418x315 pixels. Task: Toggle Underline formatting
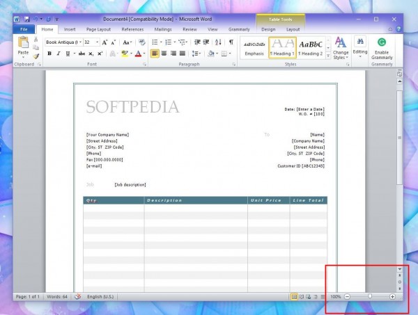point(68,54)
